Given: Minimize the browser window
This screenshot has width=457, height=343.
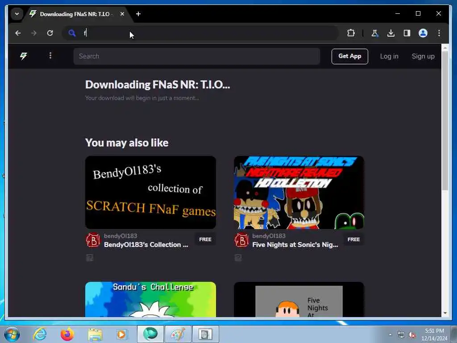Looking at the screenshot, I should 398,13.
